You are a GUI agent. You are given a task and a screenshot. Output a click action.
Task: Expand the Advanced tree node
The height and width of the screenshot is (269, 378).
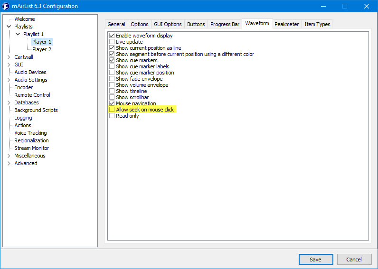point(9,163)
